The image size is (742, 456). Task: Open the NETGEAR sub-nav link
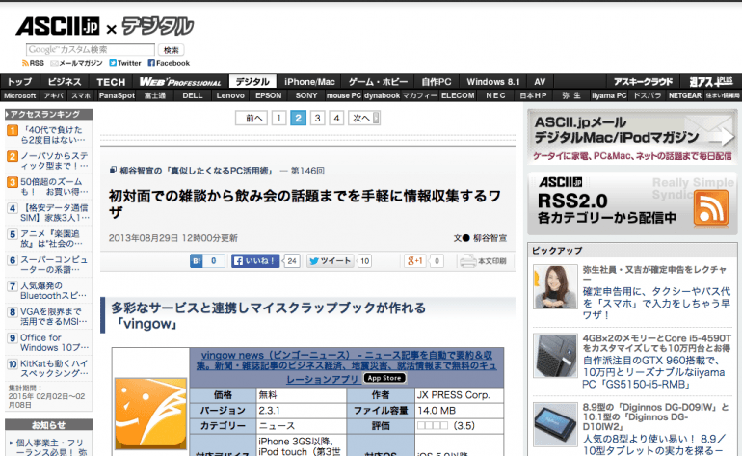point(685,95)
